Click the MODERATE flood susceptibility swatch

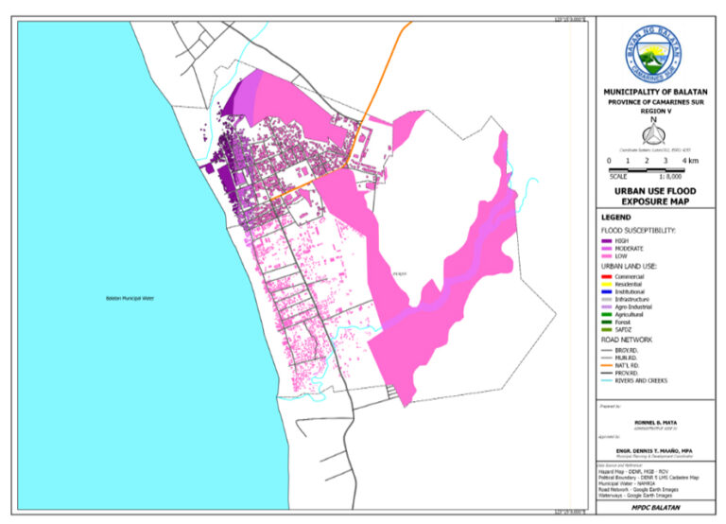(607, 248)
